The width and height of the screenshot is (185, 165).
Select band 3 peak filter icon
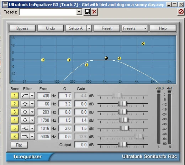pos(25,112)
